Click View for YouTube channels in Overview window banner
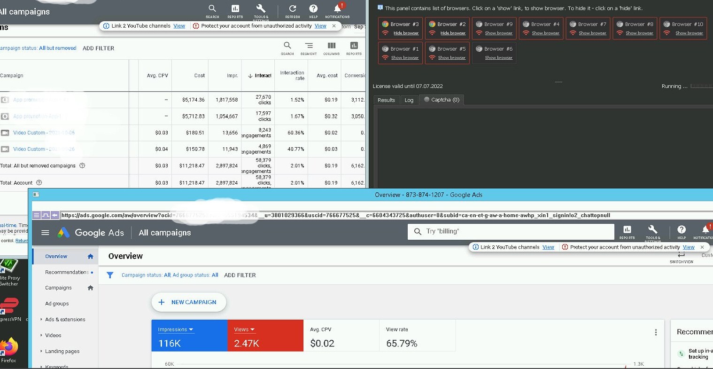 tap(548, 247)
